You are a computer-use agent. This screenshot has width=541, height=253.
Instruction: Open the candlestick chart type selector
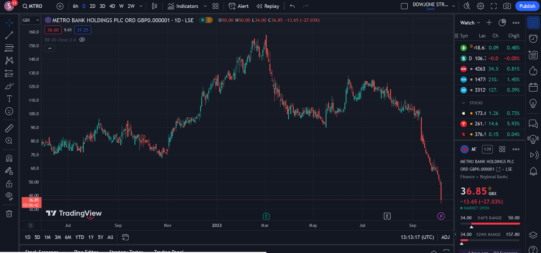coord(154,6)
